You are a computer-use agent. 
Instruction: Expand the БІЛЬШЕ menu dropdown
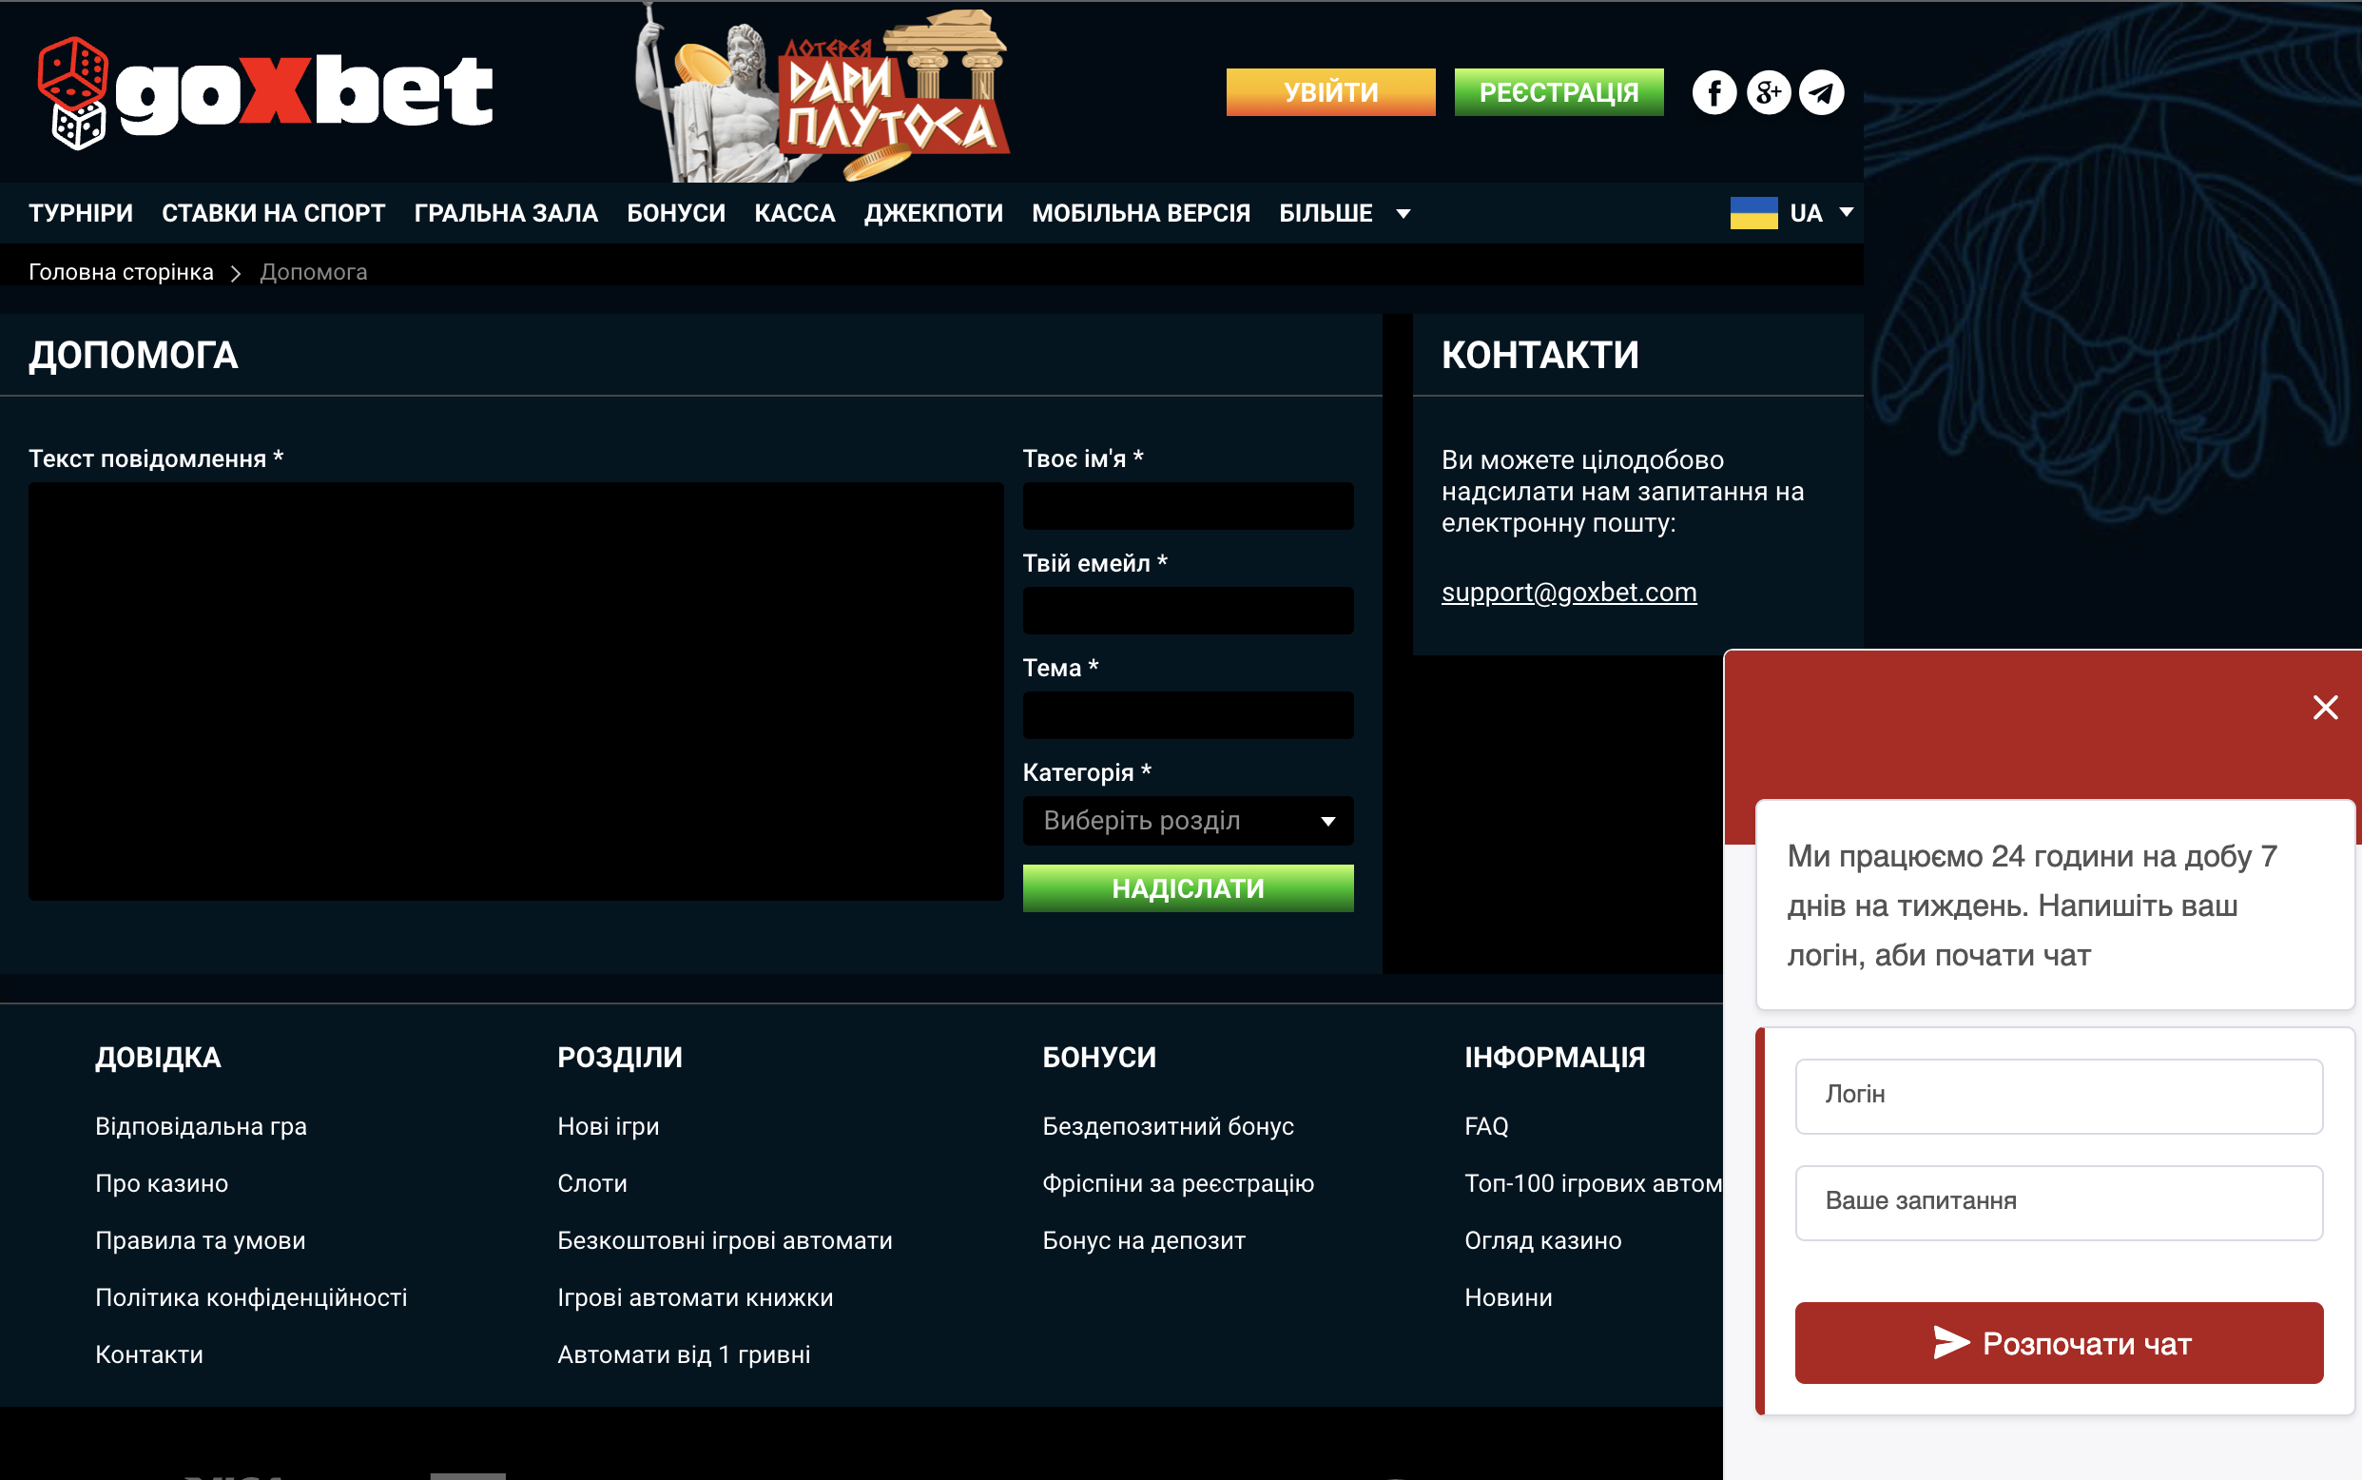click(1345, 213)
